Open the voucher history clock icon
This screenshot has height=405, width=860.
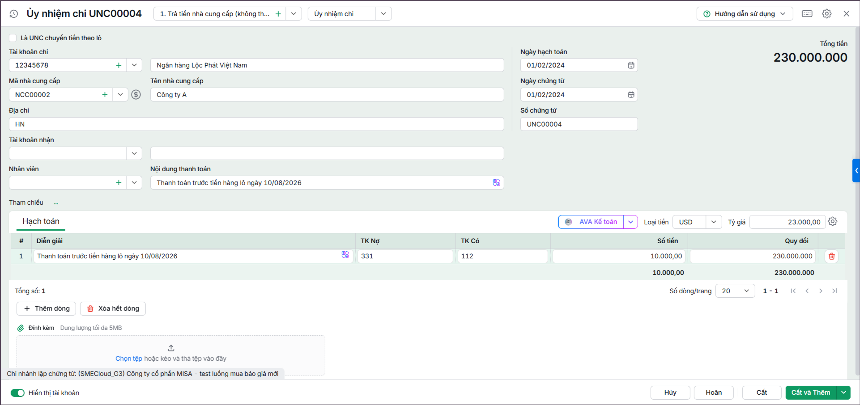click(x=14, y=14)
